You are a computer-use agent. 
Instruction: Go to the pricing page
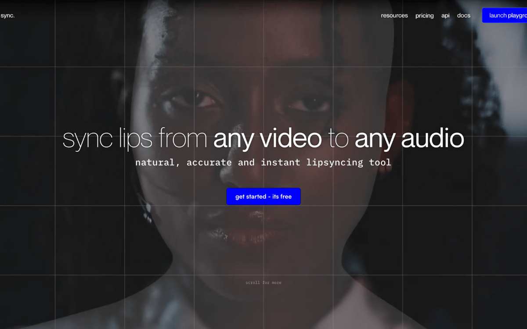425,16
